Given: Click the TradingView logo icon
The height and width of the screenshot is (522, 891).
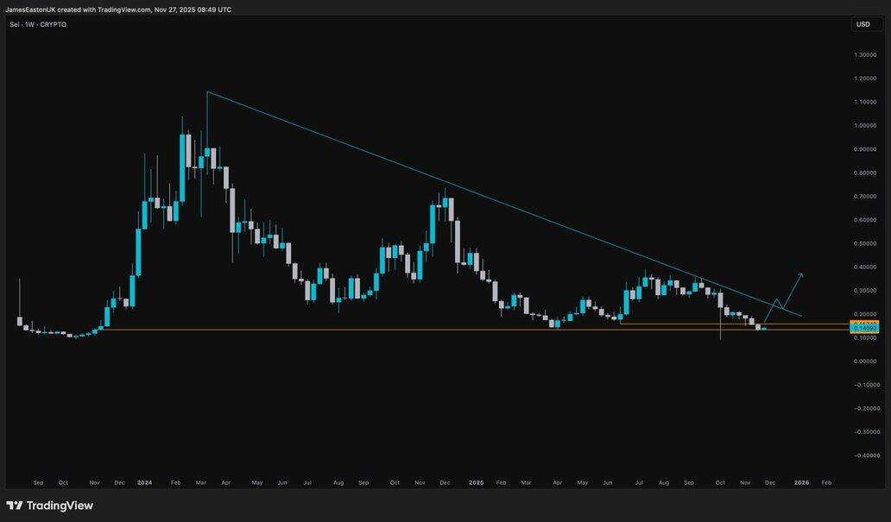Looking at the screenshot, I should (15, 506).
